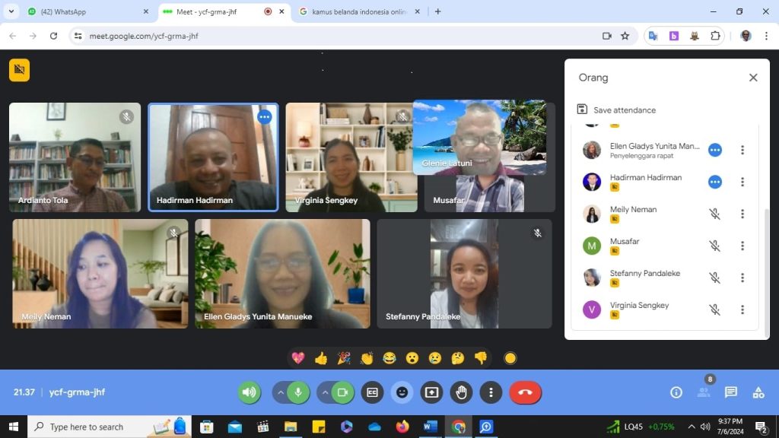Toggle closed captions
The image size is (779, 438).
point(372,392)
